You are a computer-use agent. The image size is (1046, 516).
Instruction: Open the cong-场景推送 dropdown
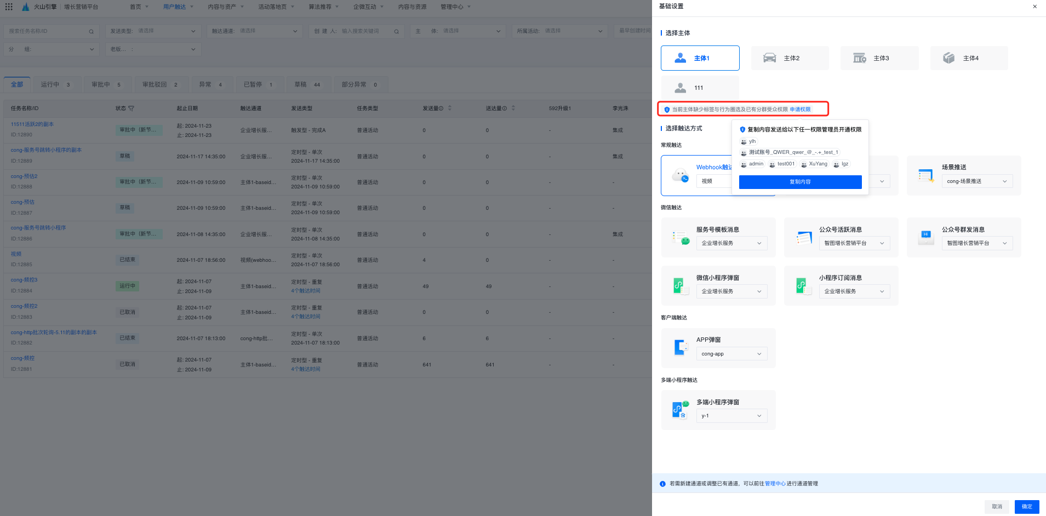[977, 181]
